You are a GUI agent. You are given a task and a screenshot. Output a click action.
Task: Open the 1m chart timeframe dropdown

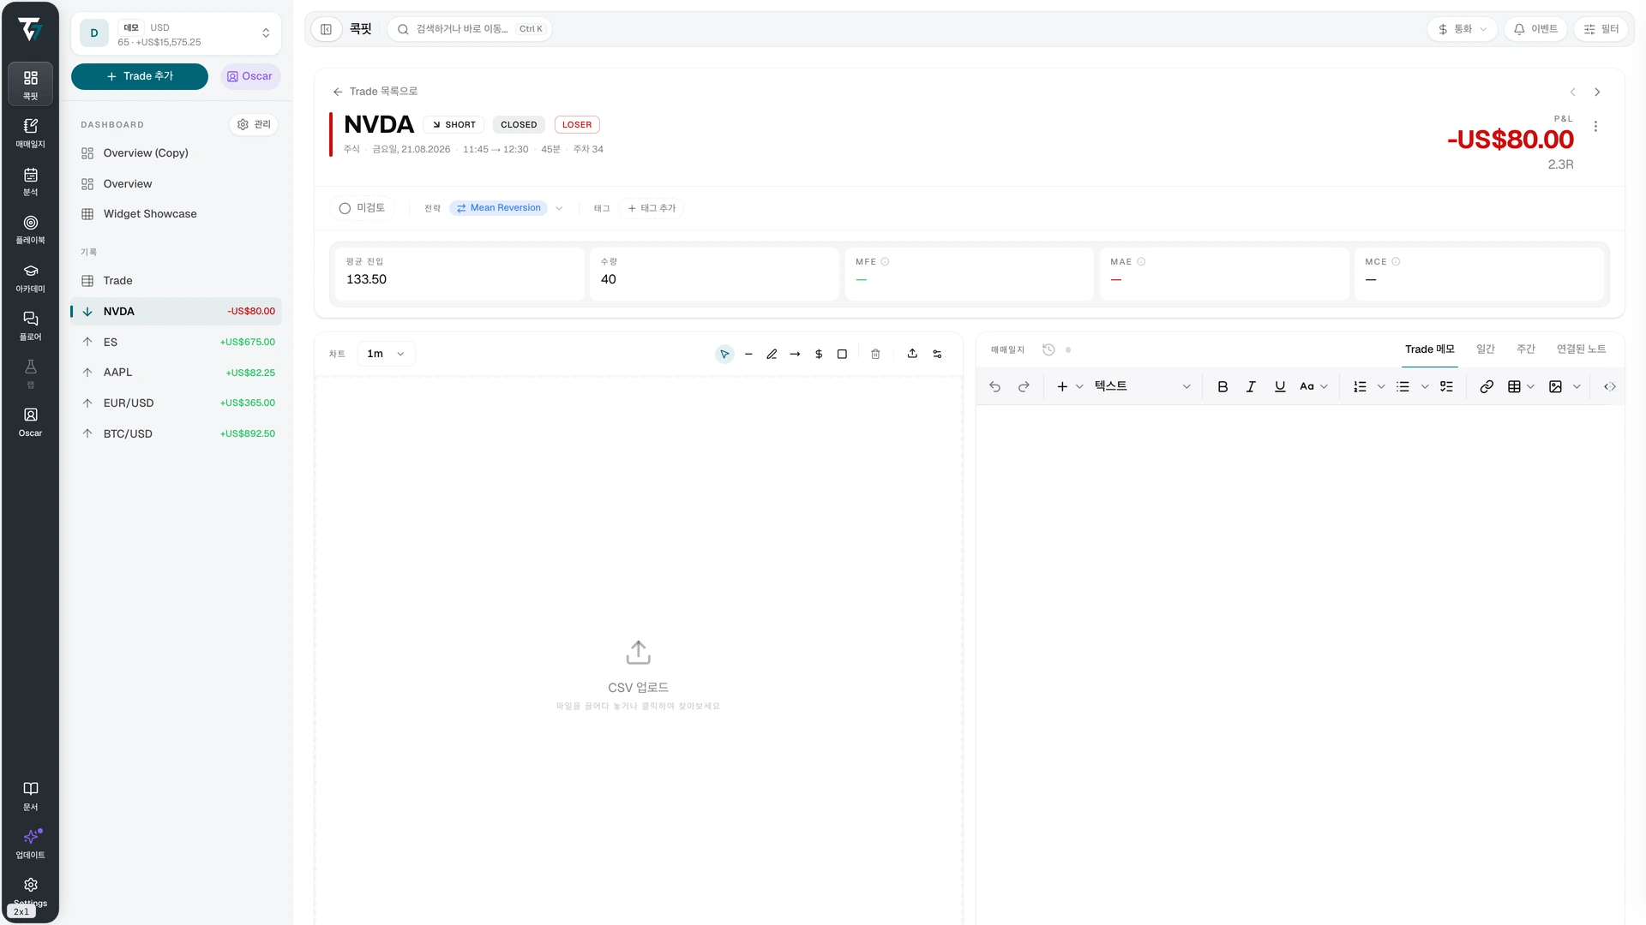pyautogui.click(x=386, y=354)
